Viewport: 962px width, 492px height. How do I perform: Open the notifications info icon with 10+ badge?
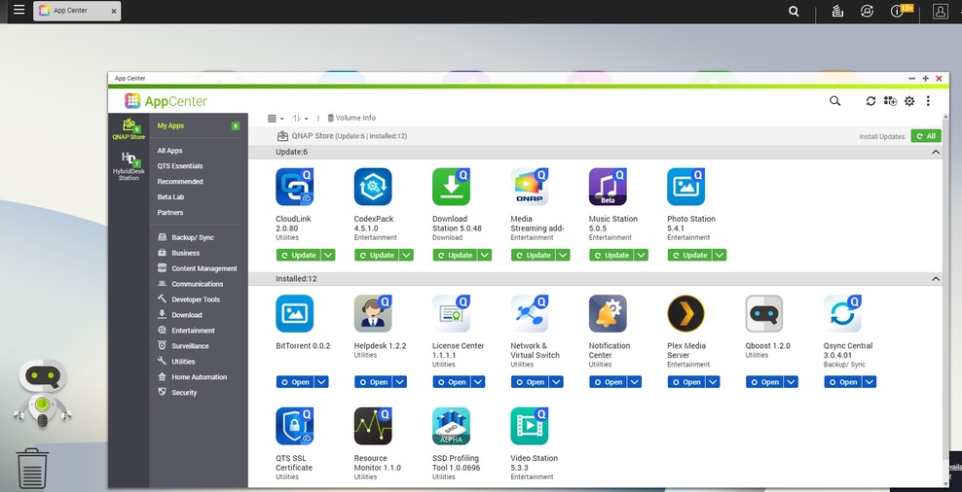point(900,11)
